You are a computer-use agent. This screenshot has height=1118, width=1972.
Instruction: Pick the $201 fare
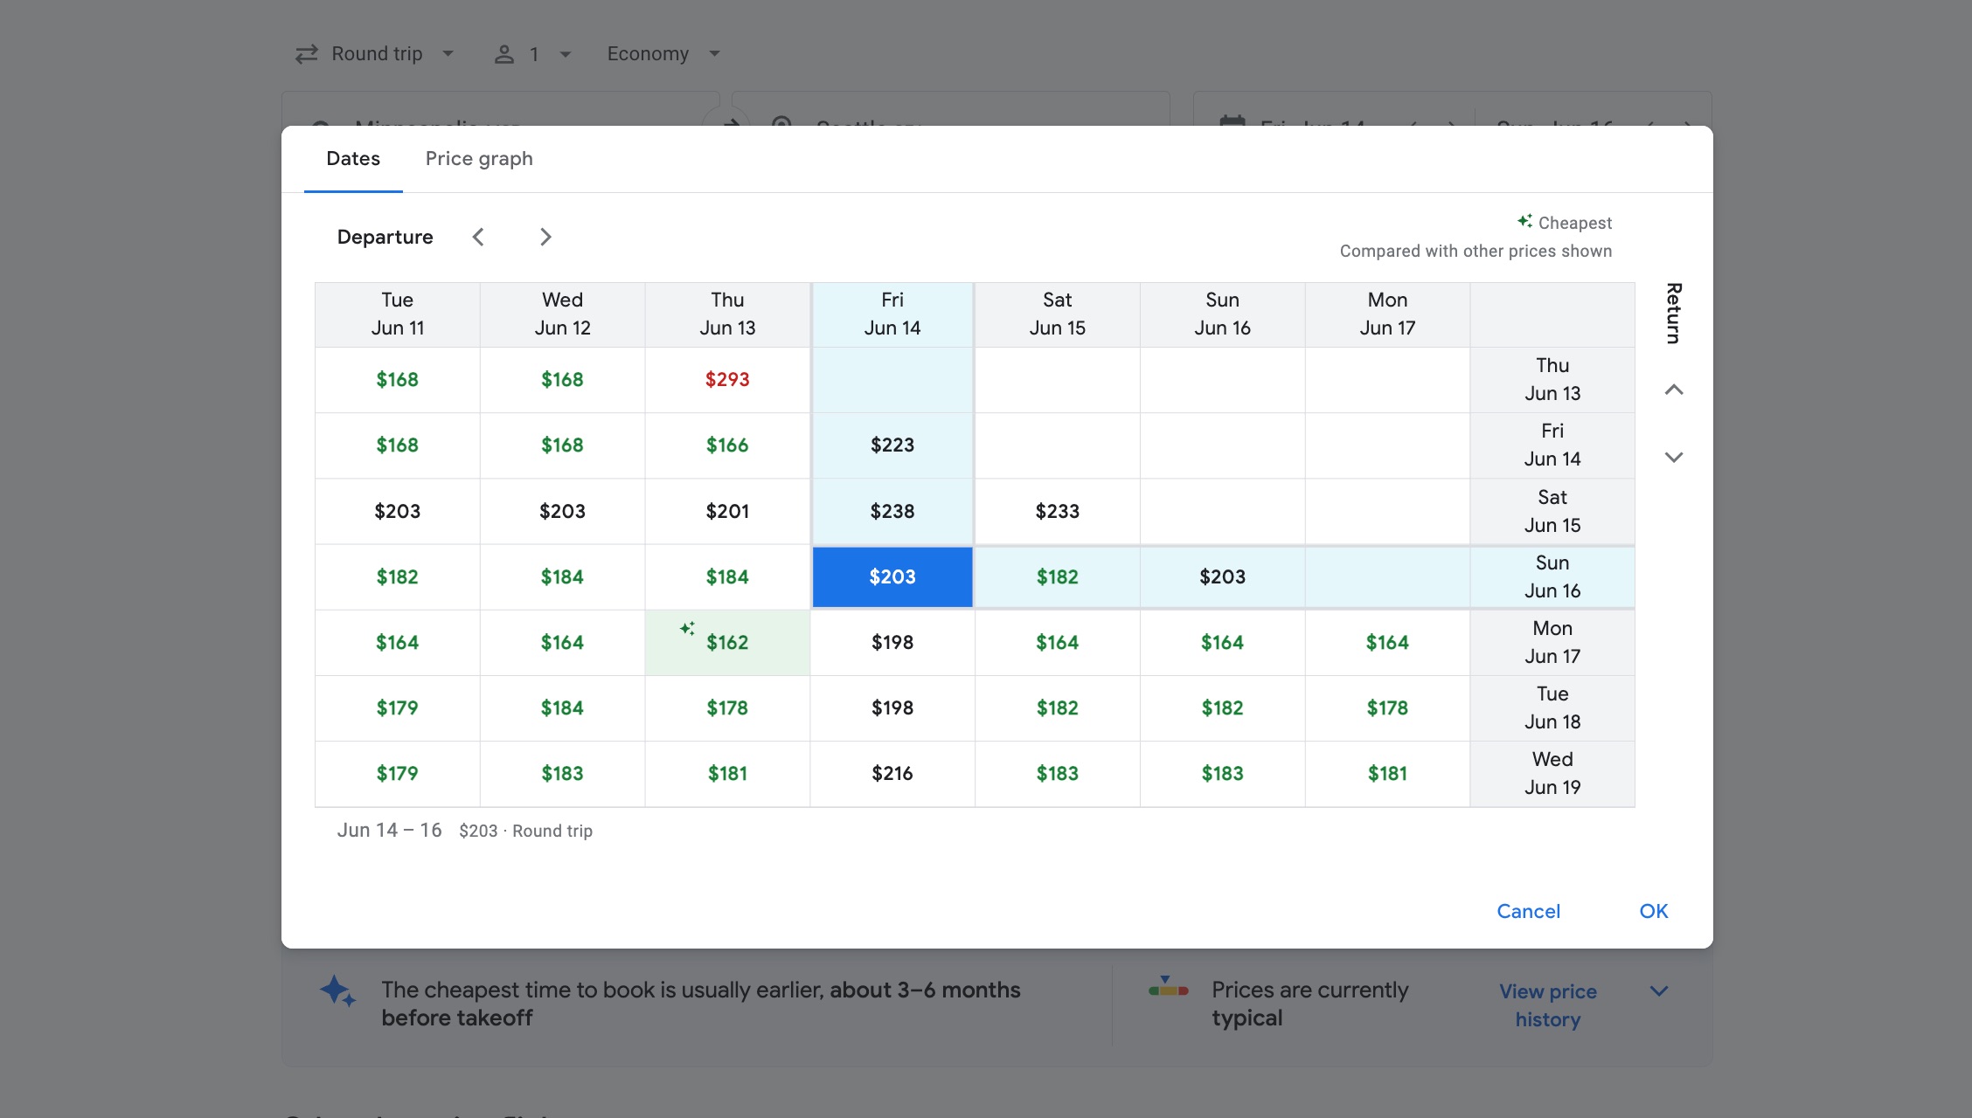(x=727, y=511)
